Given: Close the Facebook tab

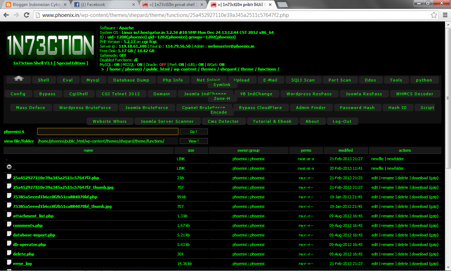Looking at the screenshot, I should pyautogui.click(x=133, y=5).
